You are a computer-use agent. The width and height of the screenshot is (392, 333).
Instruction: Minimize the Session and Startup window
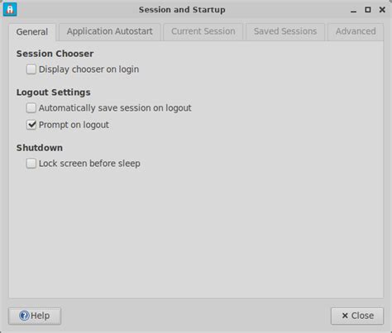pos(353,10)
